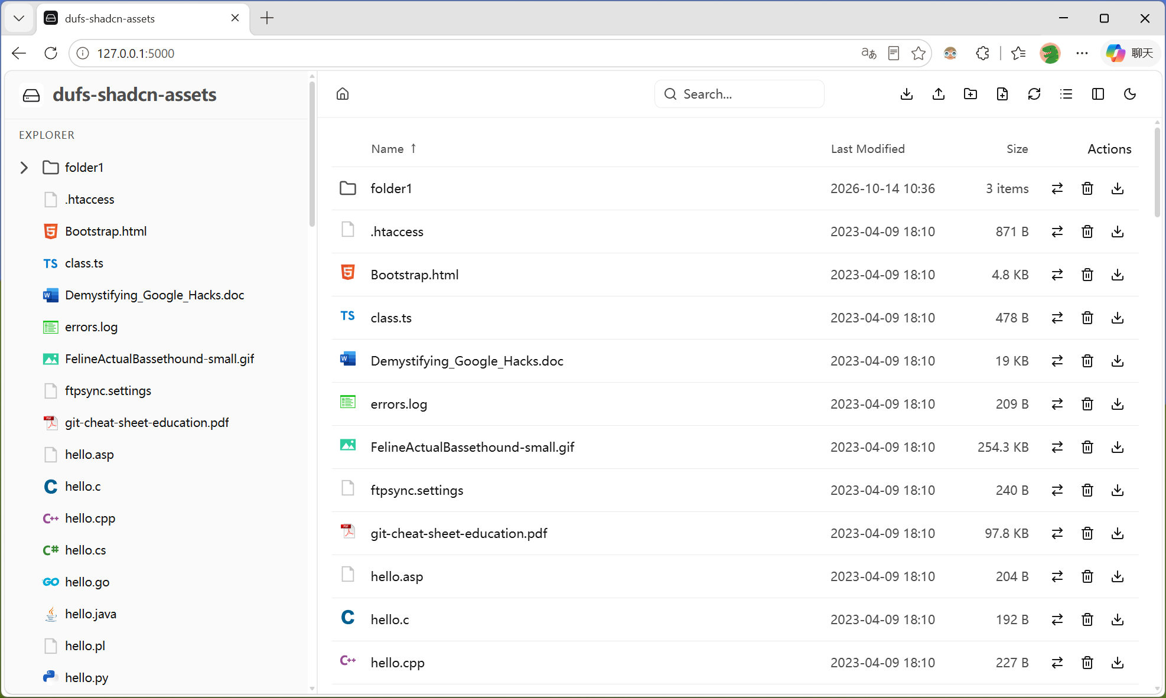1166x698 pixels.
Task: Switch to list view layout icon
Action: pyautogui.click(x=1066, y=94)
